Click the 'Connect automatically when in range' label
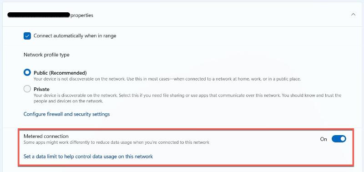The width and height of the screenshot is (364, 172). (75, 36)
